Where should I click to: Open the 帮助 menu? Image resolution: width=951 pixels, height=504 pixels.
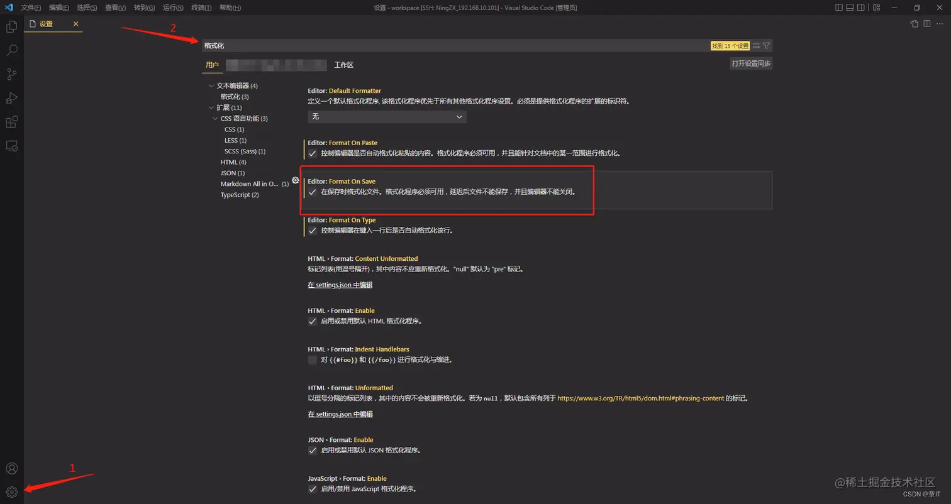click(x=230, y=8)
